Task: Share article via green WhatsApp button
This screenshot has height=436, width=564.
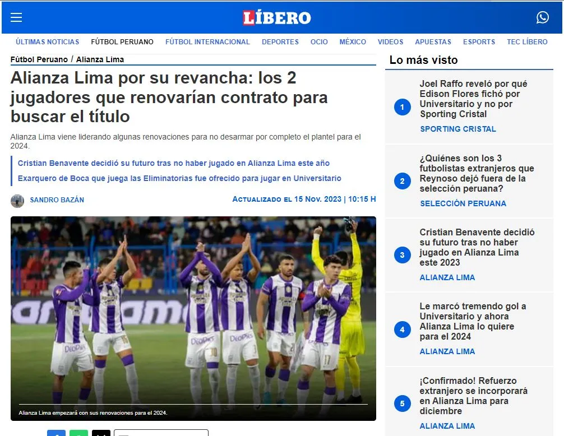Action: point(79,433)
